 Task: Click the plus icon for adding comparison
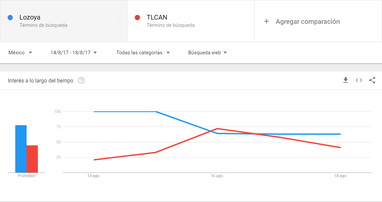(267, 22)
